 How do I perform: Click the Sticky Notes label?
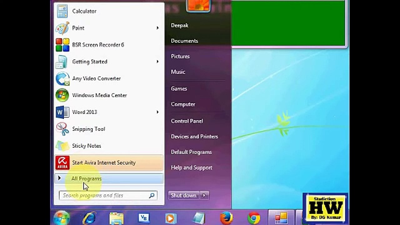click(x=87, y=146)
